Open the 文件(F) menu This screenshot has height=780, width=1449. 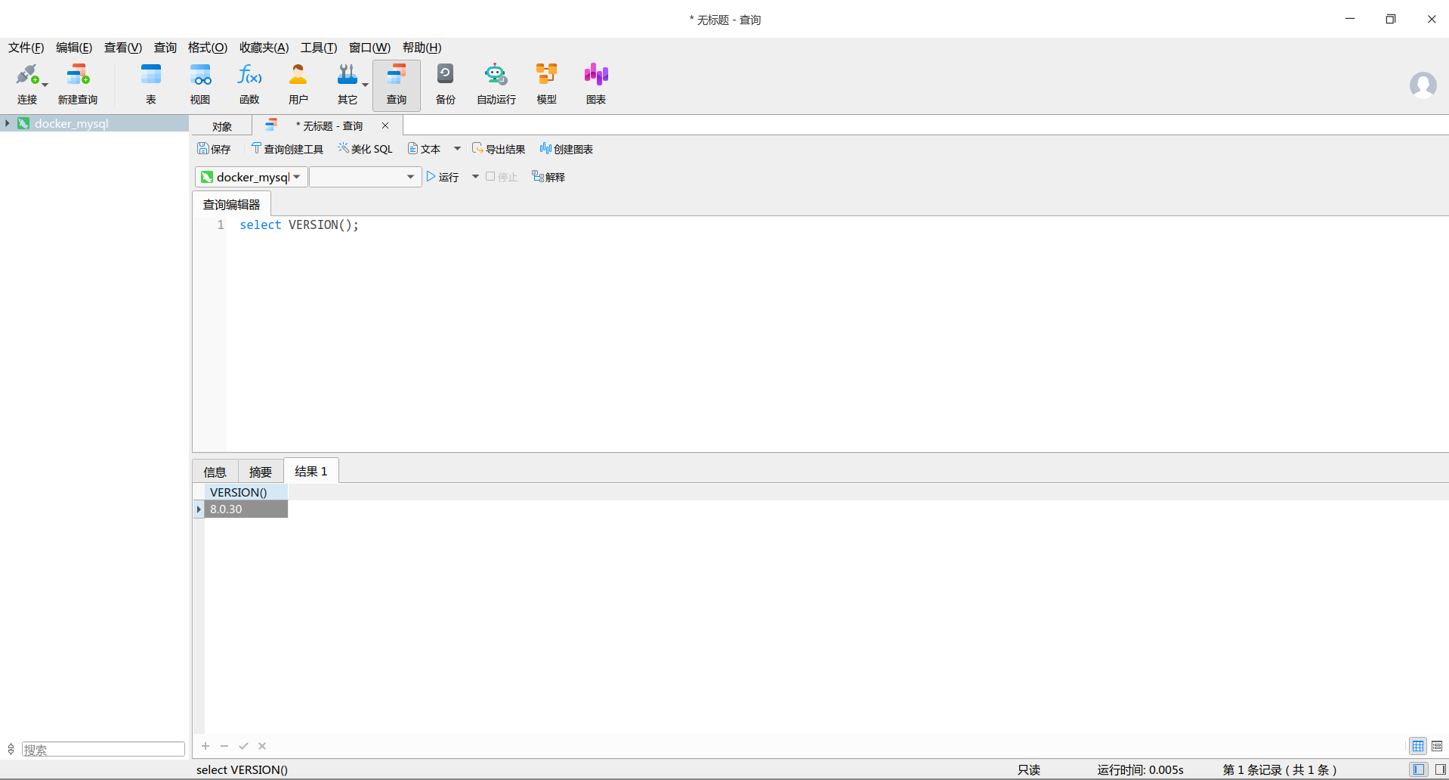point(26,48)
